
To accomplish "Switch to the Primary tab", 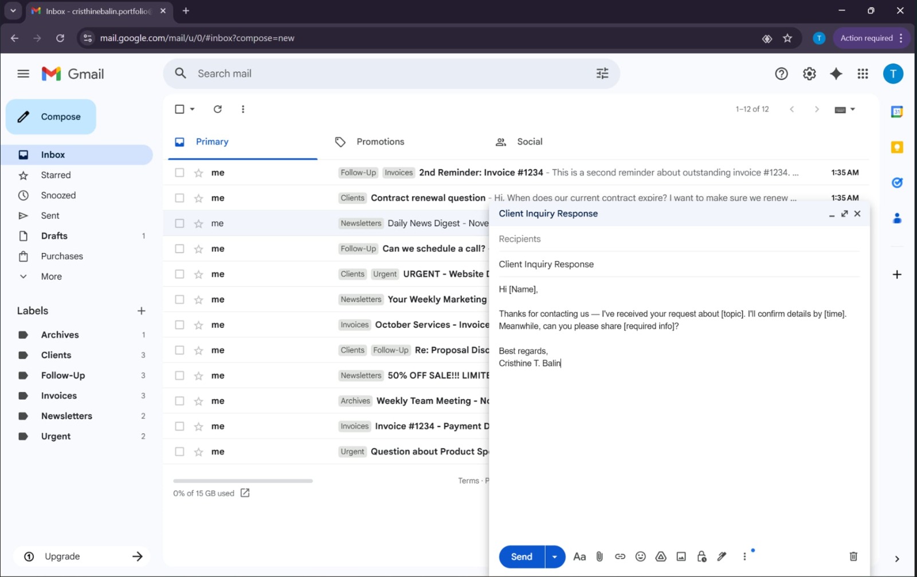I will pos(242,142).
